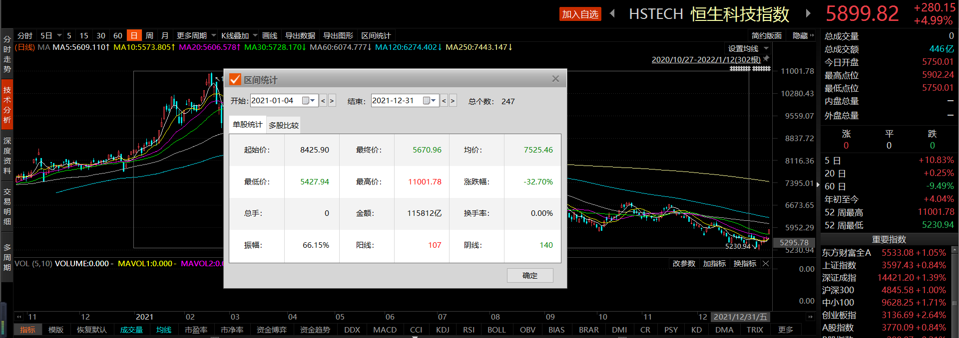
Task: Pin the chart date range
Action: [766, 59]
